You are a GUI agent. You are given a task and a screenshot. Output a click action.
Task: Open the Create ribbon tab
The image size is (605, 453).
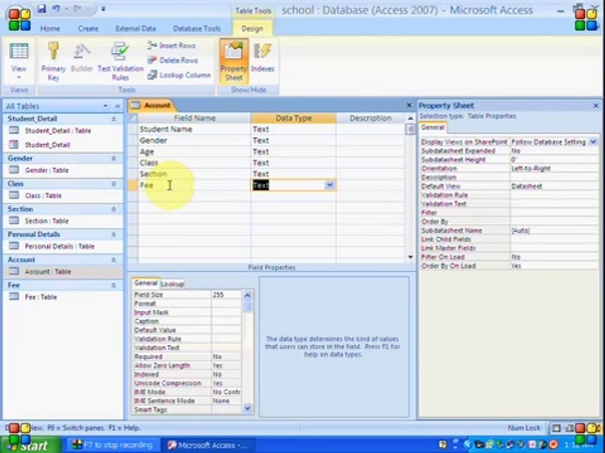click(88, 28)
